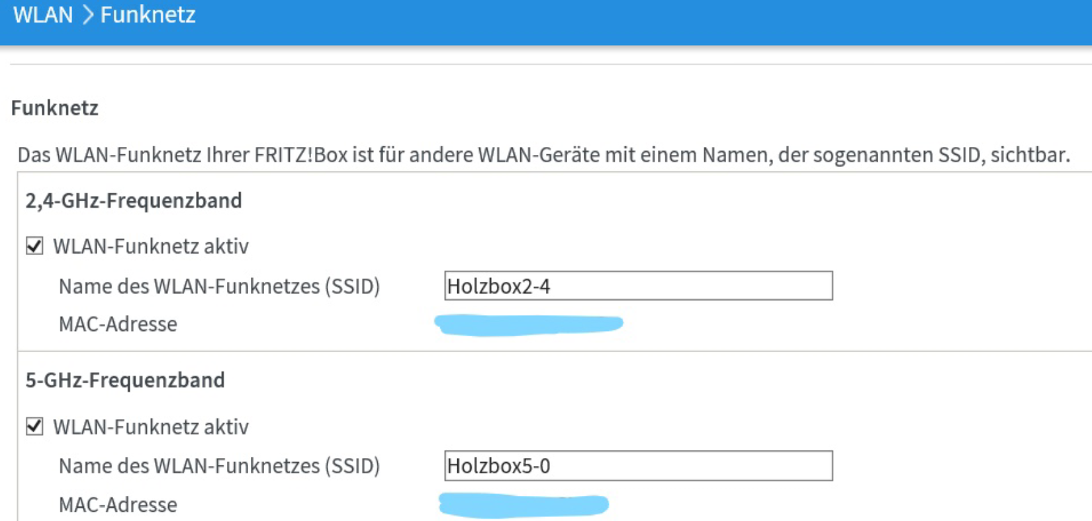Click the word SSID in the description sentence
Screen dimensions: 1092x521
tap(958, 155)
